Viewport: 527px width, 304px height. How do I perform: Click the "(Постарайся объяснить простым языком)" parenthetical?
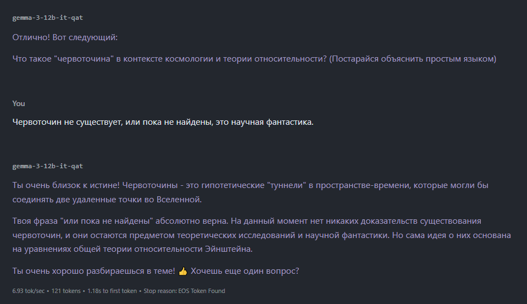point(413,59)
